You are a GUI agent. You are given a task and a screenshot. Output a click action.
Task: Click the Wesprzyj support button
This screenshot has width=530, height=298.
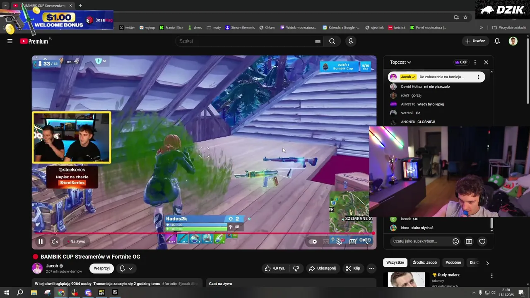(x=101, y=268)
